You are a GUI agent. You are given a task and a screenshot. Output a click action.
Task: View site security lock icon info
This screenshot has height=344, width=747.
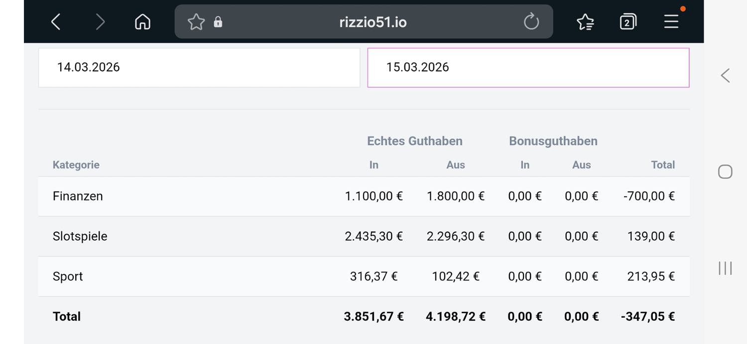218,22
